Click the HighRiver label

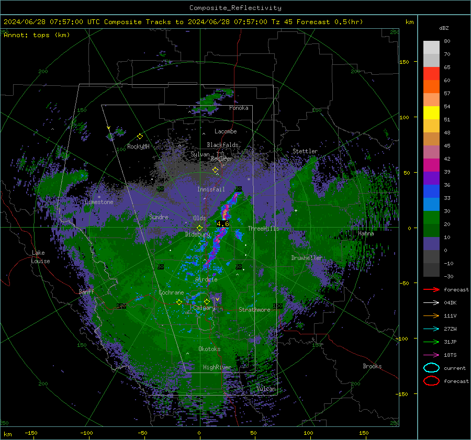pyautogui.click(x=217, y=367)
